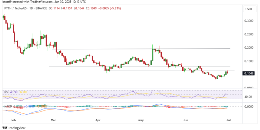Image resolution: width=260 pixels, height=130 pixels.
Task: Click the Mar label on time axis
Action: tap(54, 120)
